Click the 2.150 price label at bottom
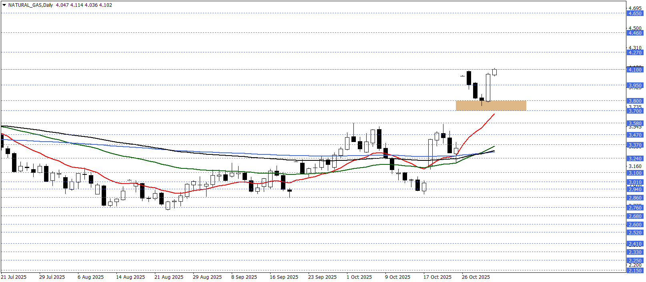Image resolution: width=646 pixels, height=282 pixels. (635, 271)
